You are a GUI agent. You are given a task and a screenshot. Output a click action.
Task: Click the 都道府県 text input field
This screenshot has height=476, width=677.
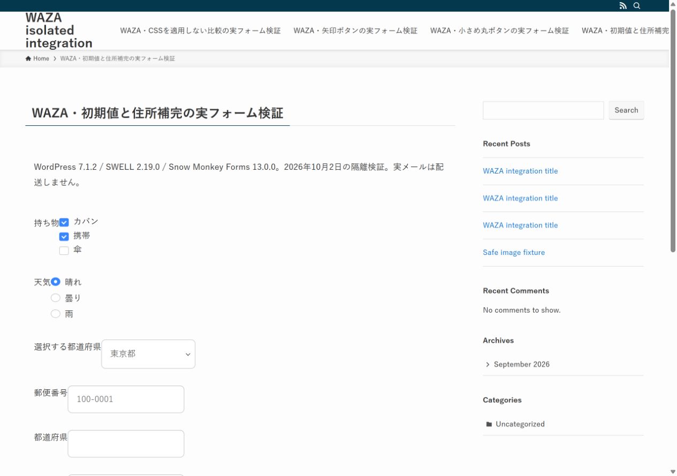click(126, 444)
